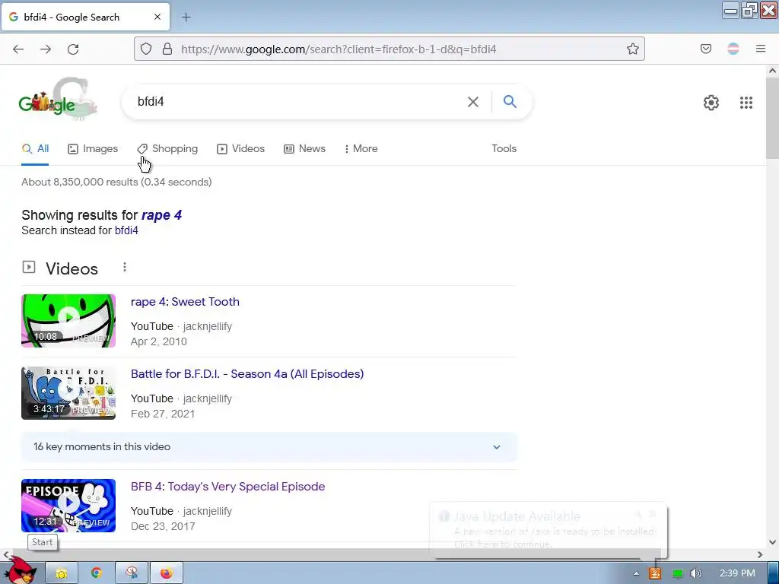
Task: Click the About 8,350,000 results text
Action: [x=116, y=182]
